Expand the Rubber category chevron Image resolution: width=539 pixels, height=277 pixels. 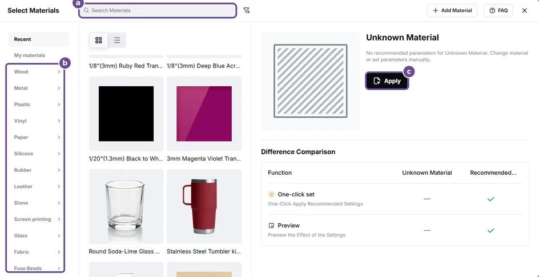[x=59, y=170]
